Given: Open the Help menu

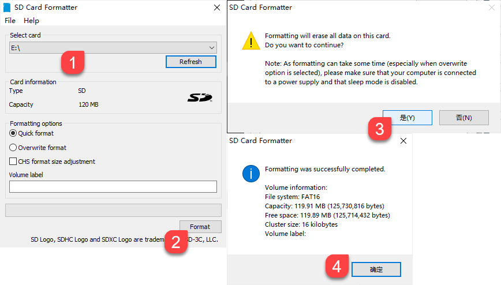Looking at the screenshot, I should [x=31, y=20].
